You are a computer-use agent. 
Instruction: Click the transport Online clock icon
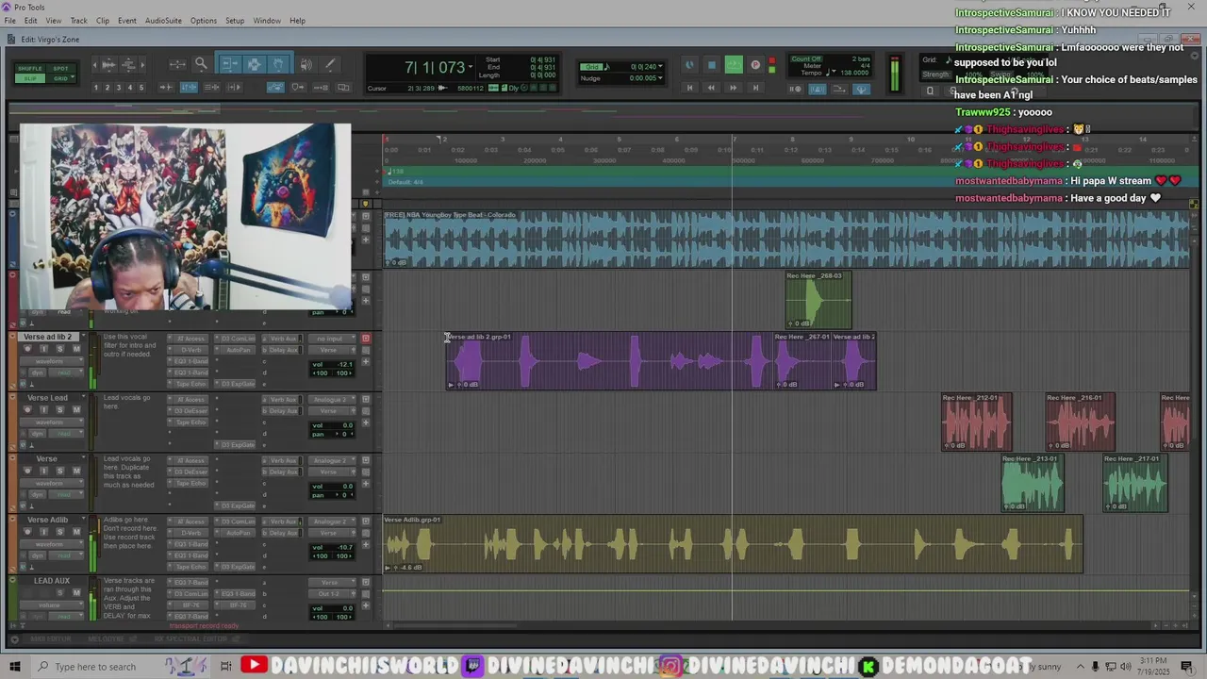coord(689,65)
